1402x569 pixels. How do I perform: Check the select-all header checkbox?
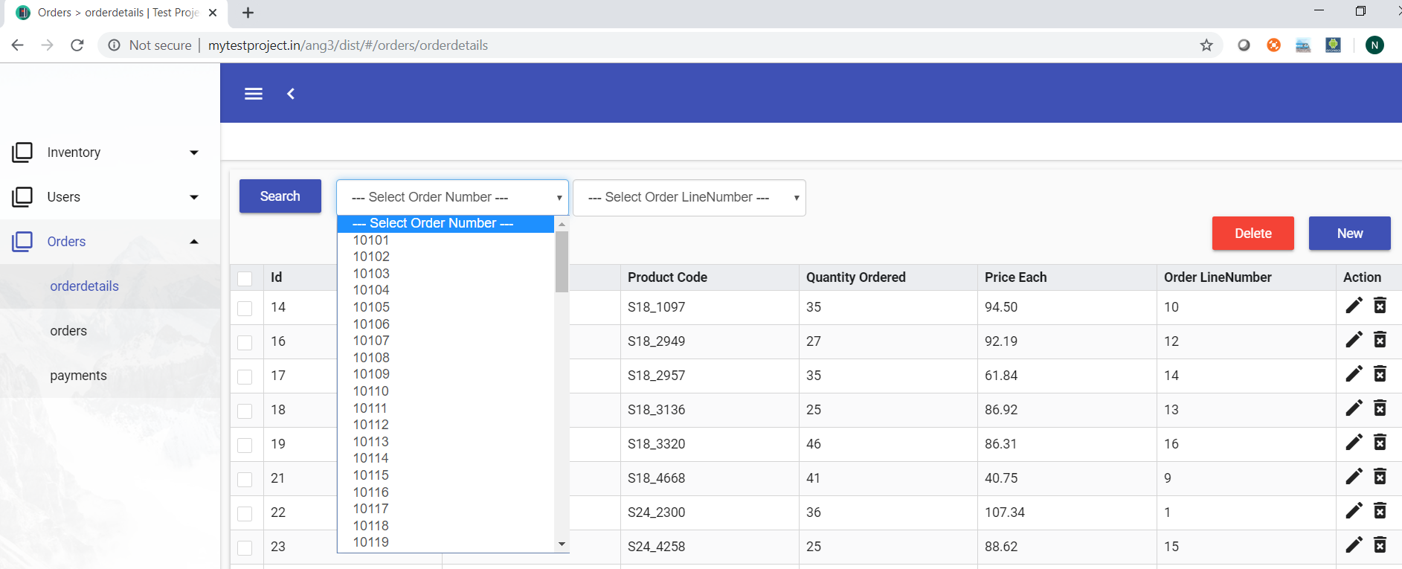[x=245, y=279]
